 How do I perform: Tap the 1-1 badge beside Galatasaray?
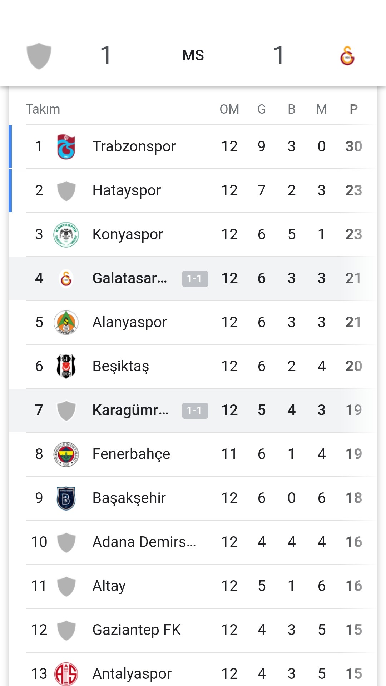tap(195, 279)
